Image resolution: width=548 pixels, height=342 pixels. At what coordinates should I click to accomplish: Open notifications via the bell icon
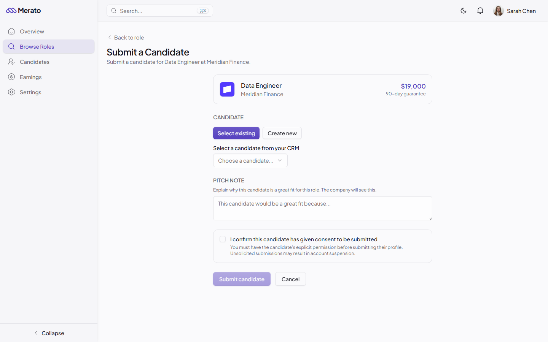tap(480, 11)
